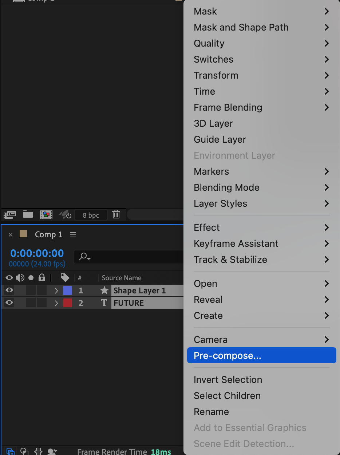Click the Solo dot column header icon
This screenshot has height=455, width=340.
click(x=31, y=278)
